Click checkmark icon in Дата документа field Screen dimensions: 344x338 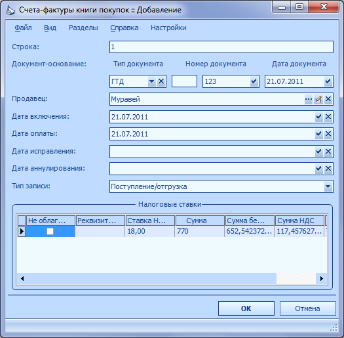[328, 81]
